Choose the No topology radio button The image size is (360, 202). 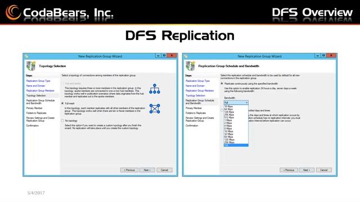(62, 121)
